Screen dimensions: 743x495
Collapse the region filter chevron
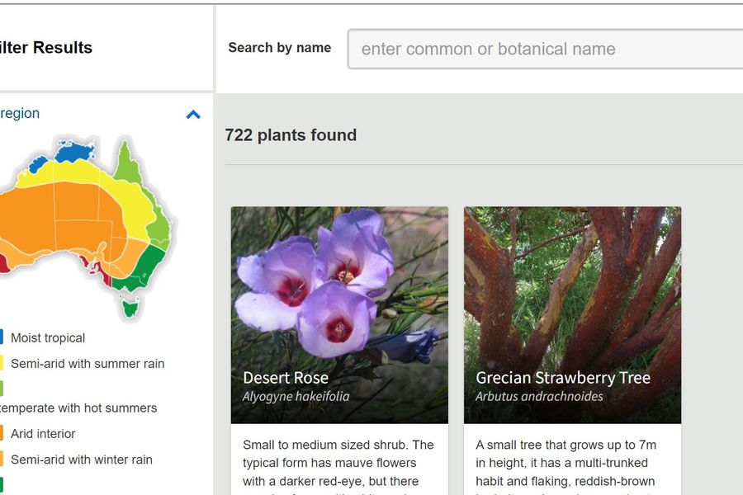(x=193, y=115)
